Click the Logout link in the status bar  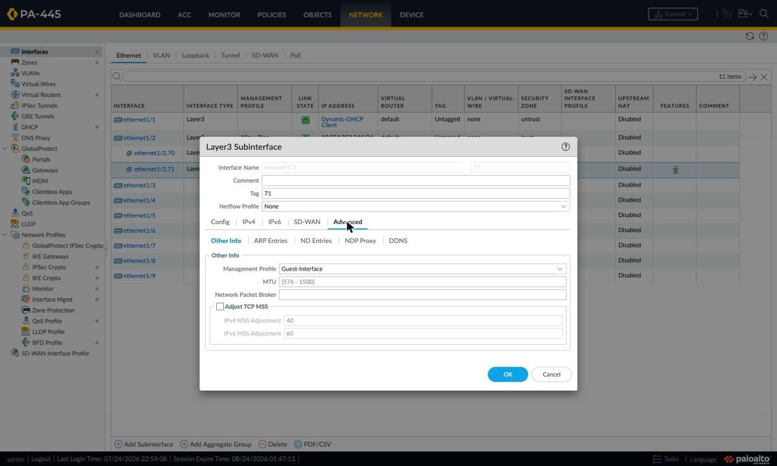tap(41, 459)
